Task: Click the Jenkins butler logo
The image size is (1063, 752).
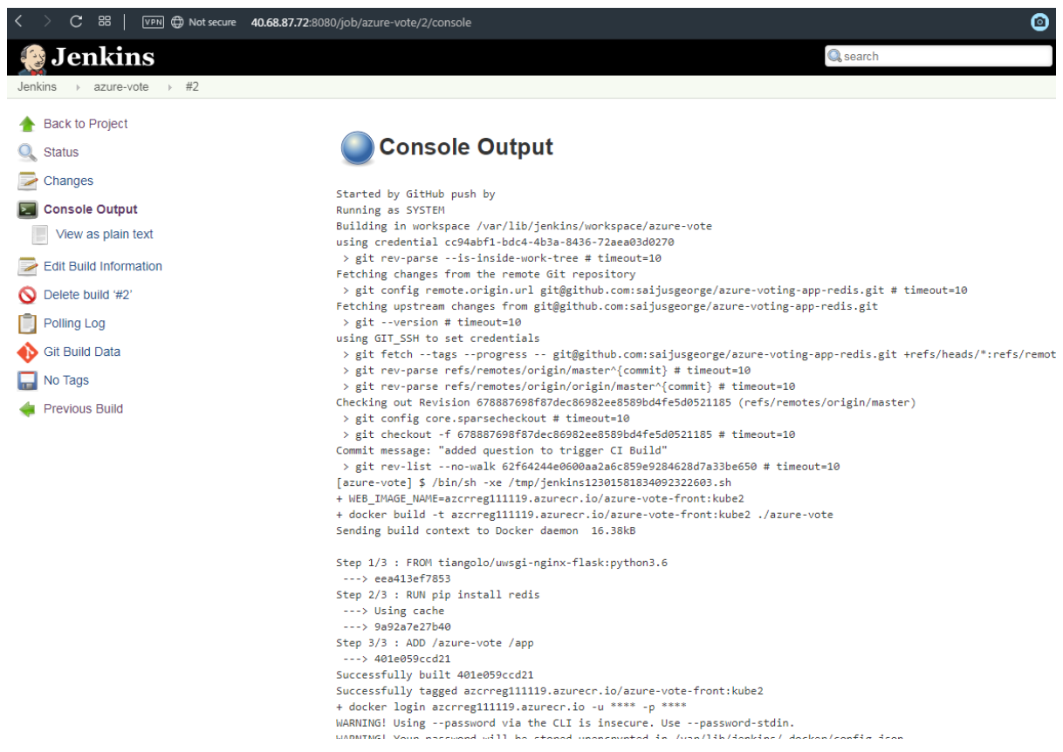Action: coord(31,58)
